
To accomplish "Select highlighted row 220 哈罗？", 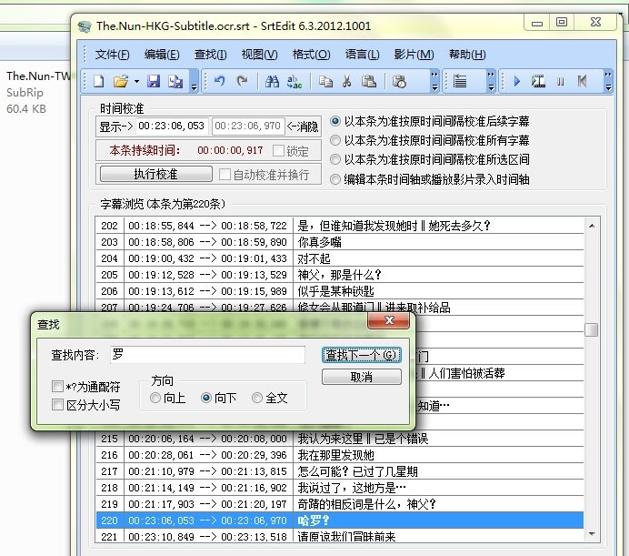I will 339,521.
